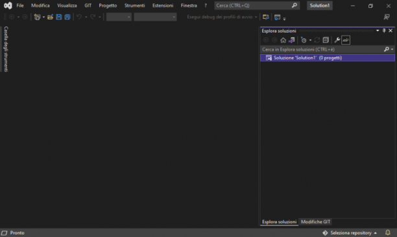This screenshot has height=237, width=397.
Task: Select Soluzione 'Solution1' (0 progetti) node
Action: (328, 58)
